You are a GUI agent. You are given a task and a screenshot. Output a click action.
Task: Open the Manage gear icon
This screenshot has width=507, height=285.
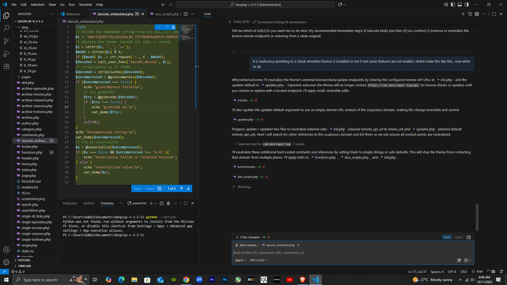(6, 262)
